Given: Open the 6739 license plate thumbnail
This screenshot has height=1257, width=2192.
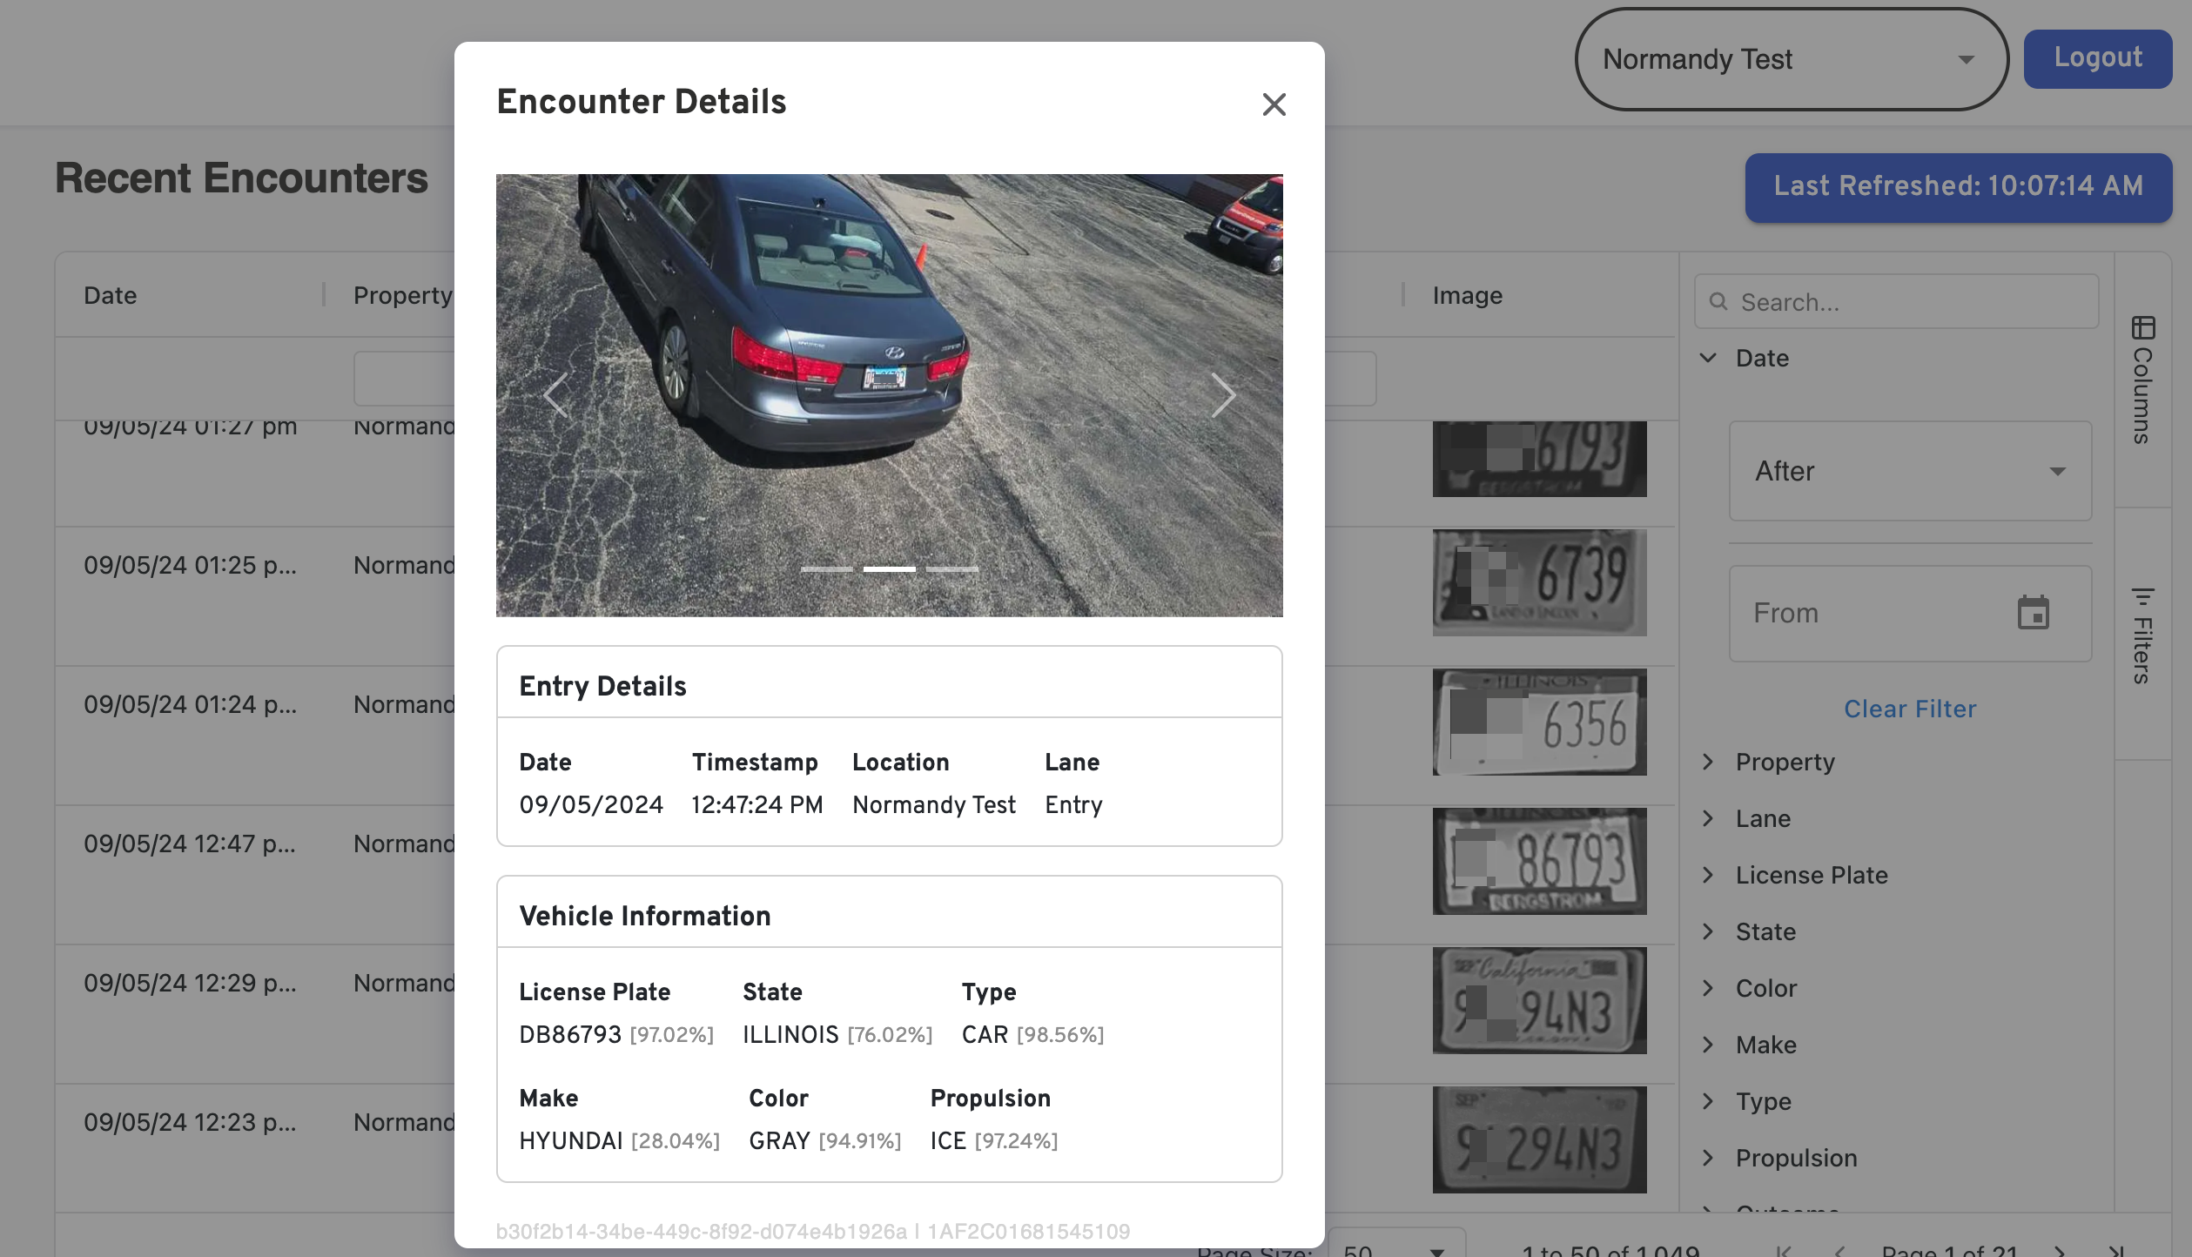Looking at the screenshot, I should (x=1539, y=582).
